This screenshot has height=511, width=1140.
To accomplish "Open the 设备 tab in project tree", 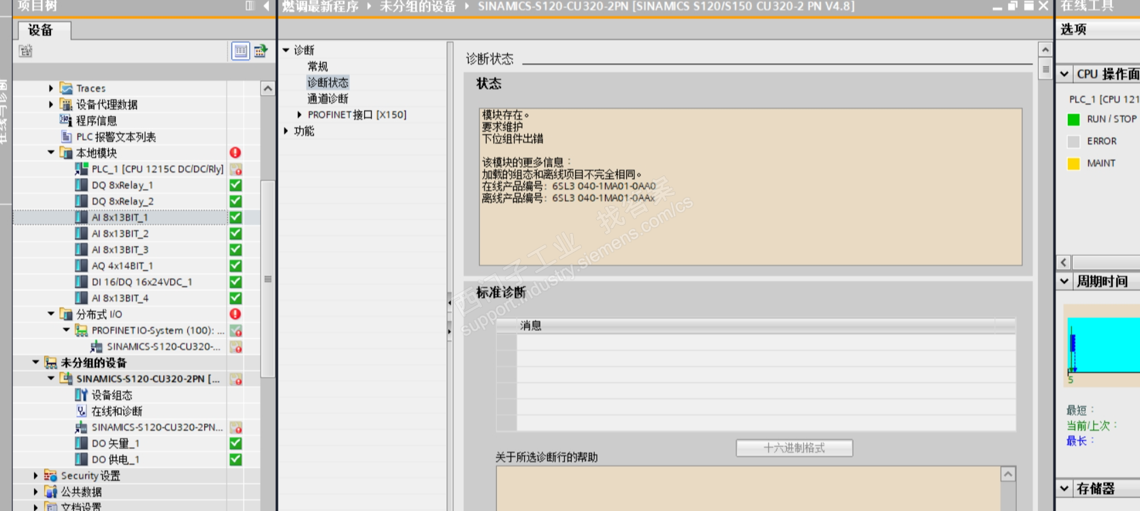I will [40, 30].
